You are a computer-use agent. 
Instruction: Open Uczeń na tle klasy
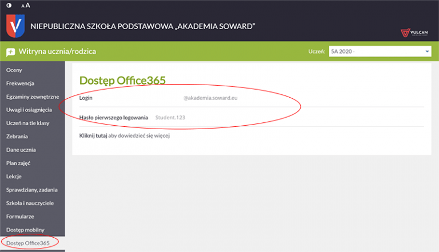(x=27, y=123)
